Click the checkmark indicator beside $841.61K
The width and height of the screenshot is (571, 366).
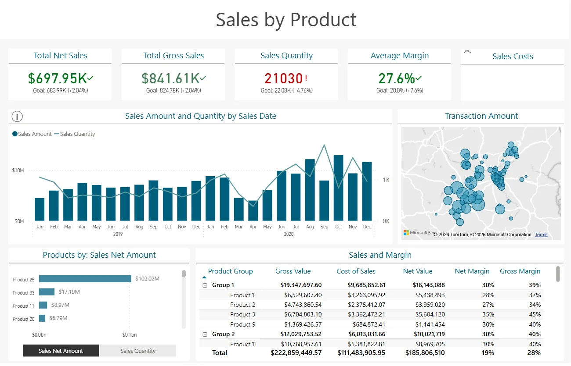pos(203,78)
